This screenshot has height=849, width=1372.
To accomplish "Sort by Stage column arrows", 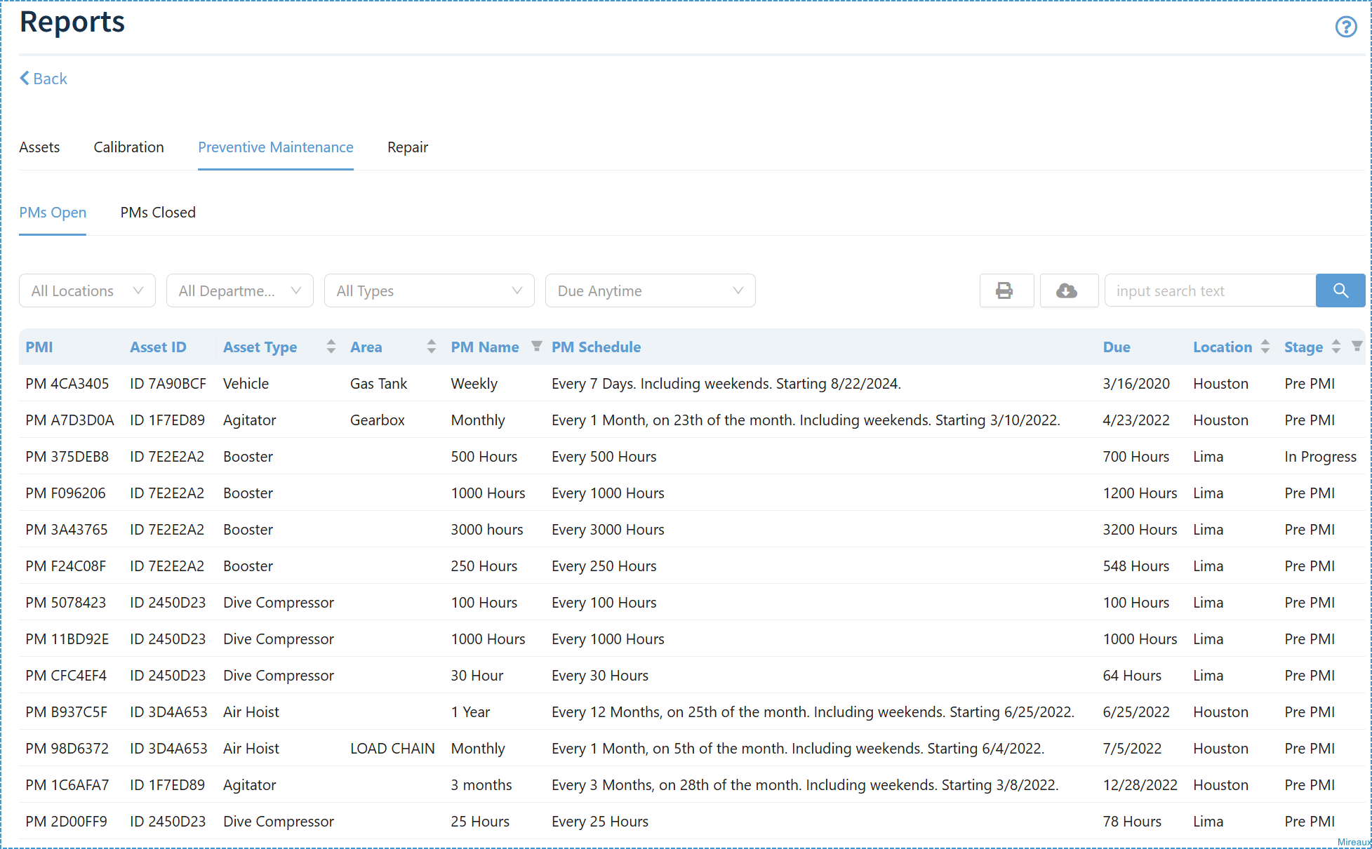I will [x=1336, y=347].
